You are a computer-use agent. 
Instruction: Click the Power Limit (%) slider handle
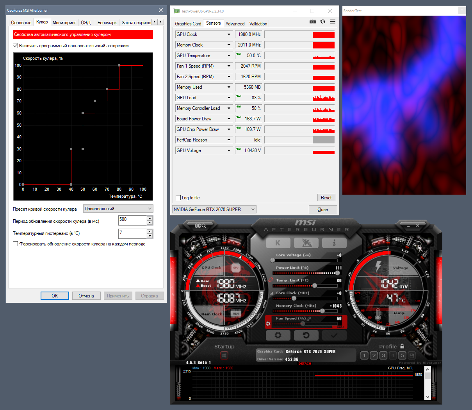click(337, 273)
